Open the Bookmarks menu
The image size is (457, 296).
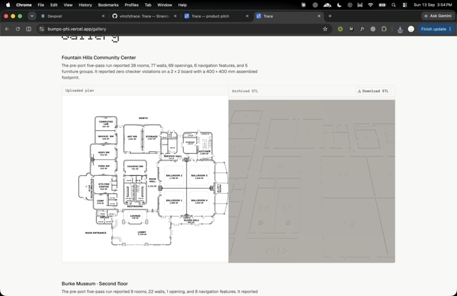click(x=108, y=5)
